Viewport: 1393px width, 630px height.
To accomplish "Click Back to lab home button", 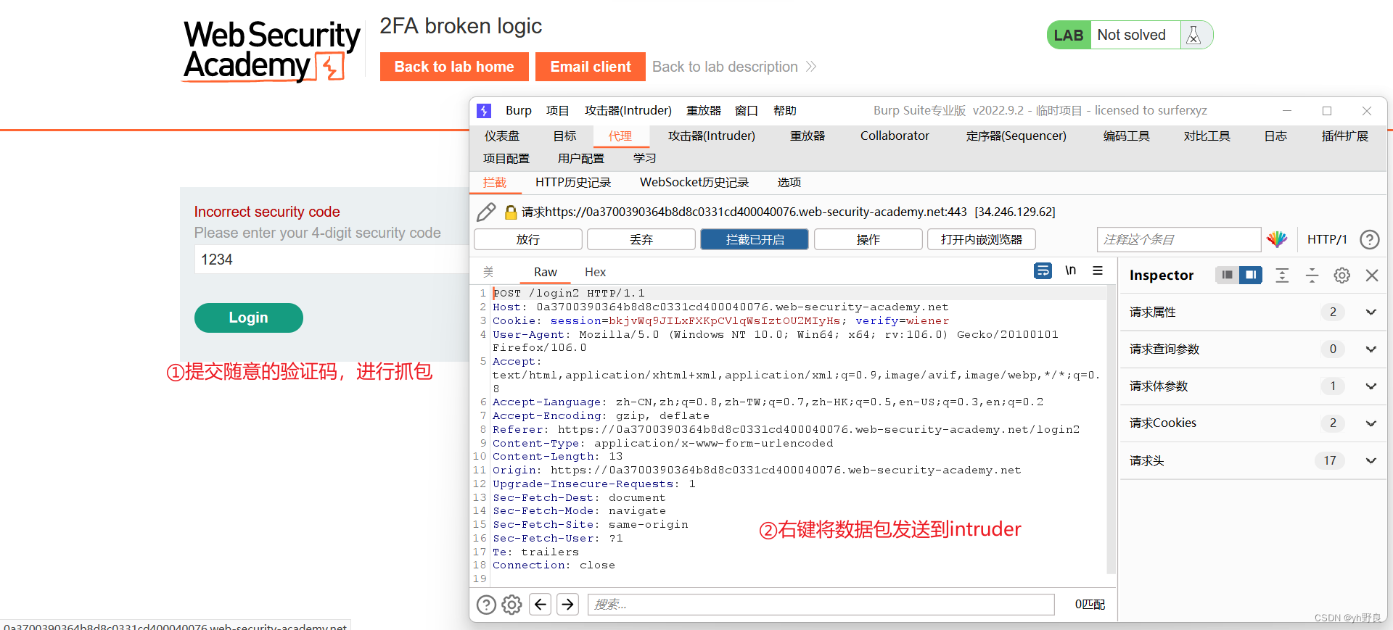I will [x=454, y=67].
